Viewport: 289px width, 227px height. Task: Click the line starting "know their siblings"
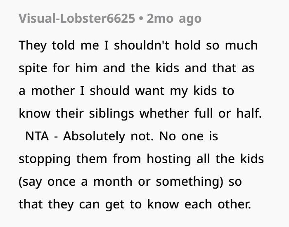click(x=140, y=113)
